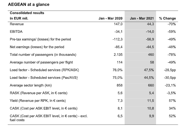The width and height of the screenshot is (183, 128).
Task: Select Average number of passengers per flight
Action: pyautogui.click(x=41, y=62)
